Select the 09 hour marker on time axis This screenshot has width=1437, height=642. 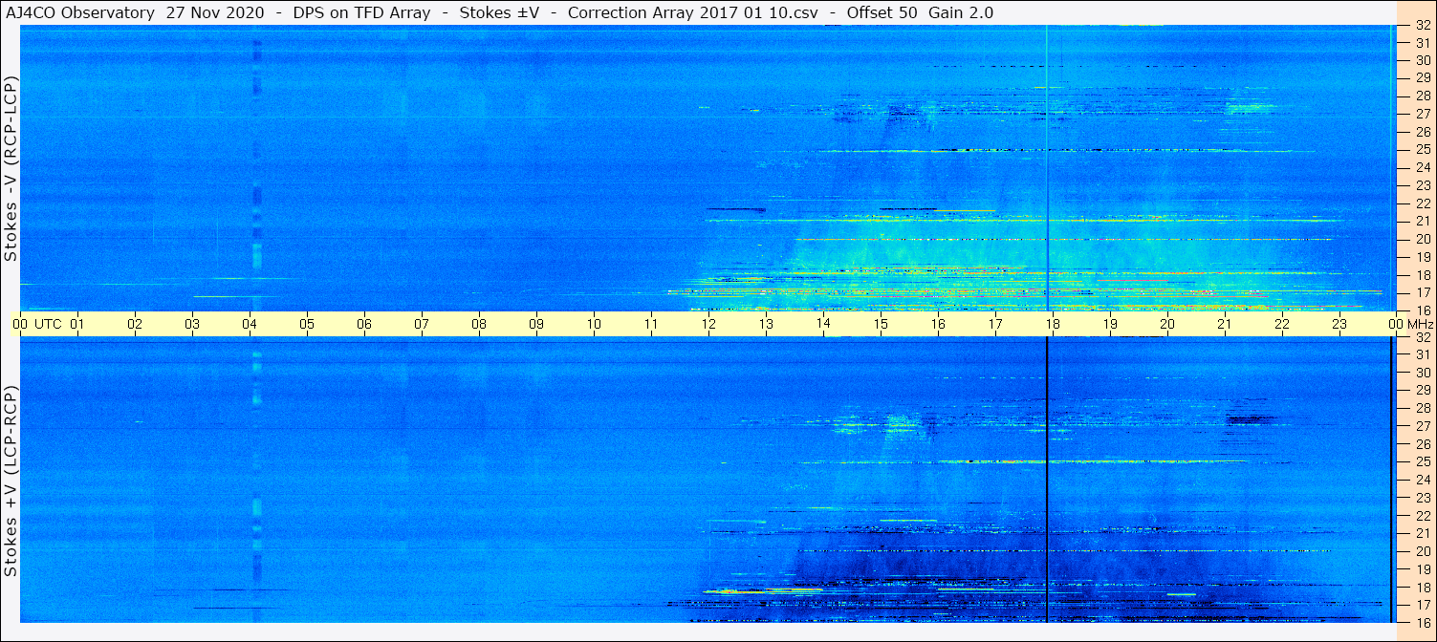pos(536,324)
